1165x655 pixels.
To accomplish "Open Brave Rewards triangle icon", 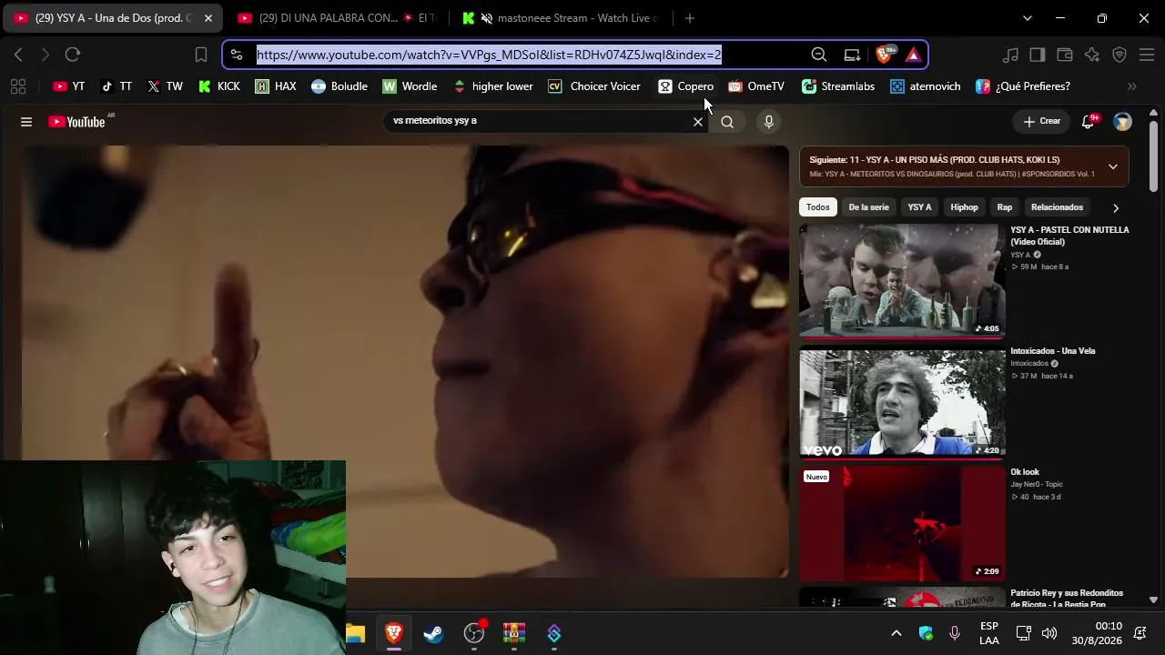I will (x=913, y=55).
